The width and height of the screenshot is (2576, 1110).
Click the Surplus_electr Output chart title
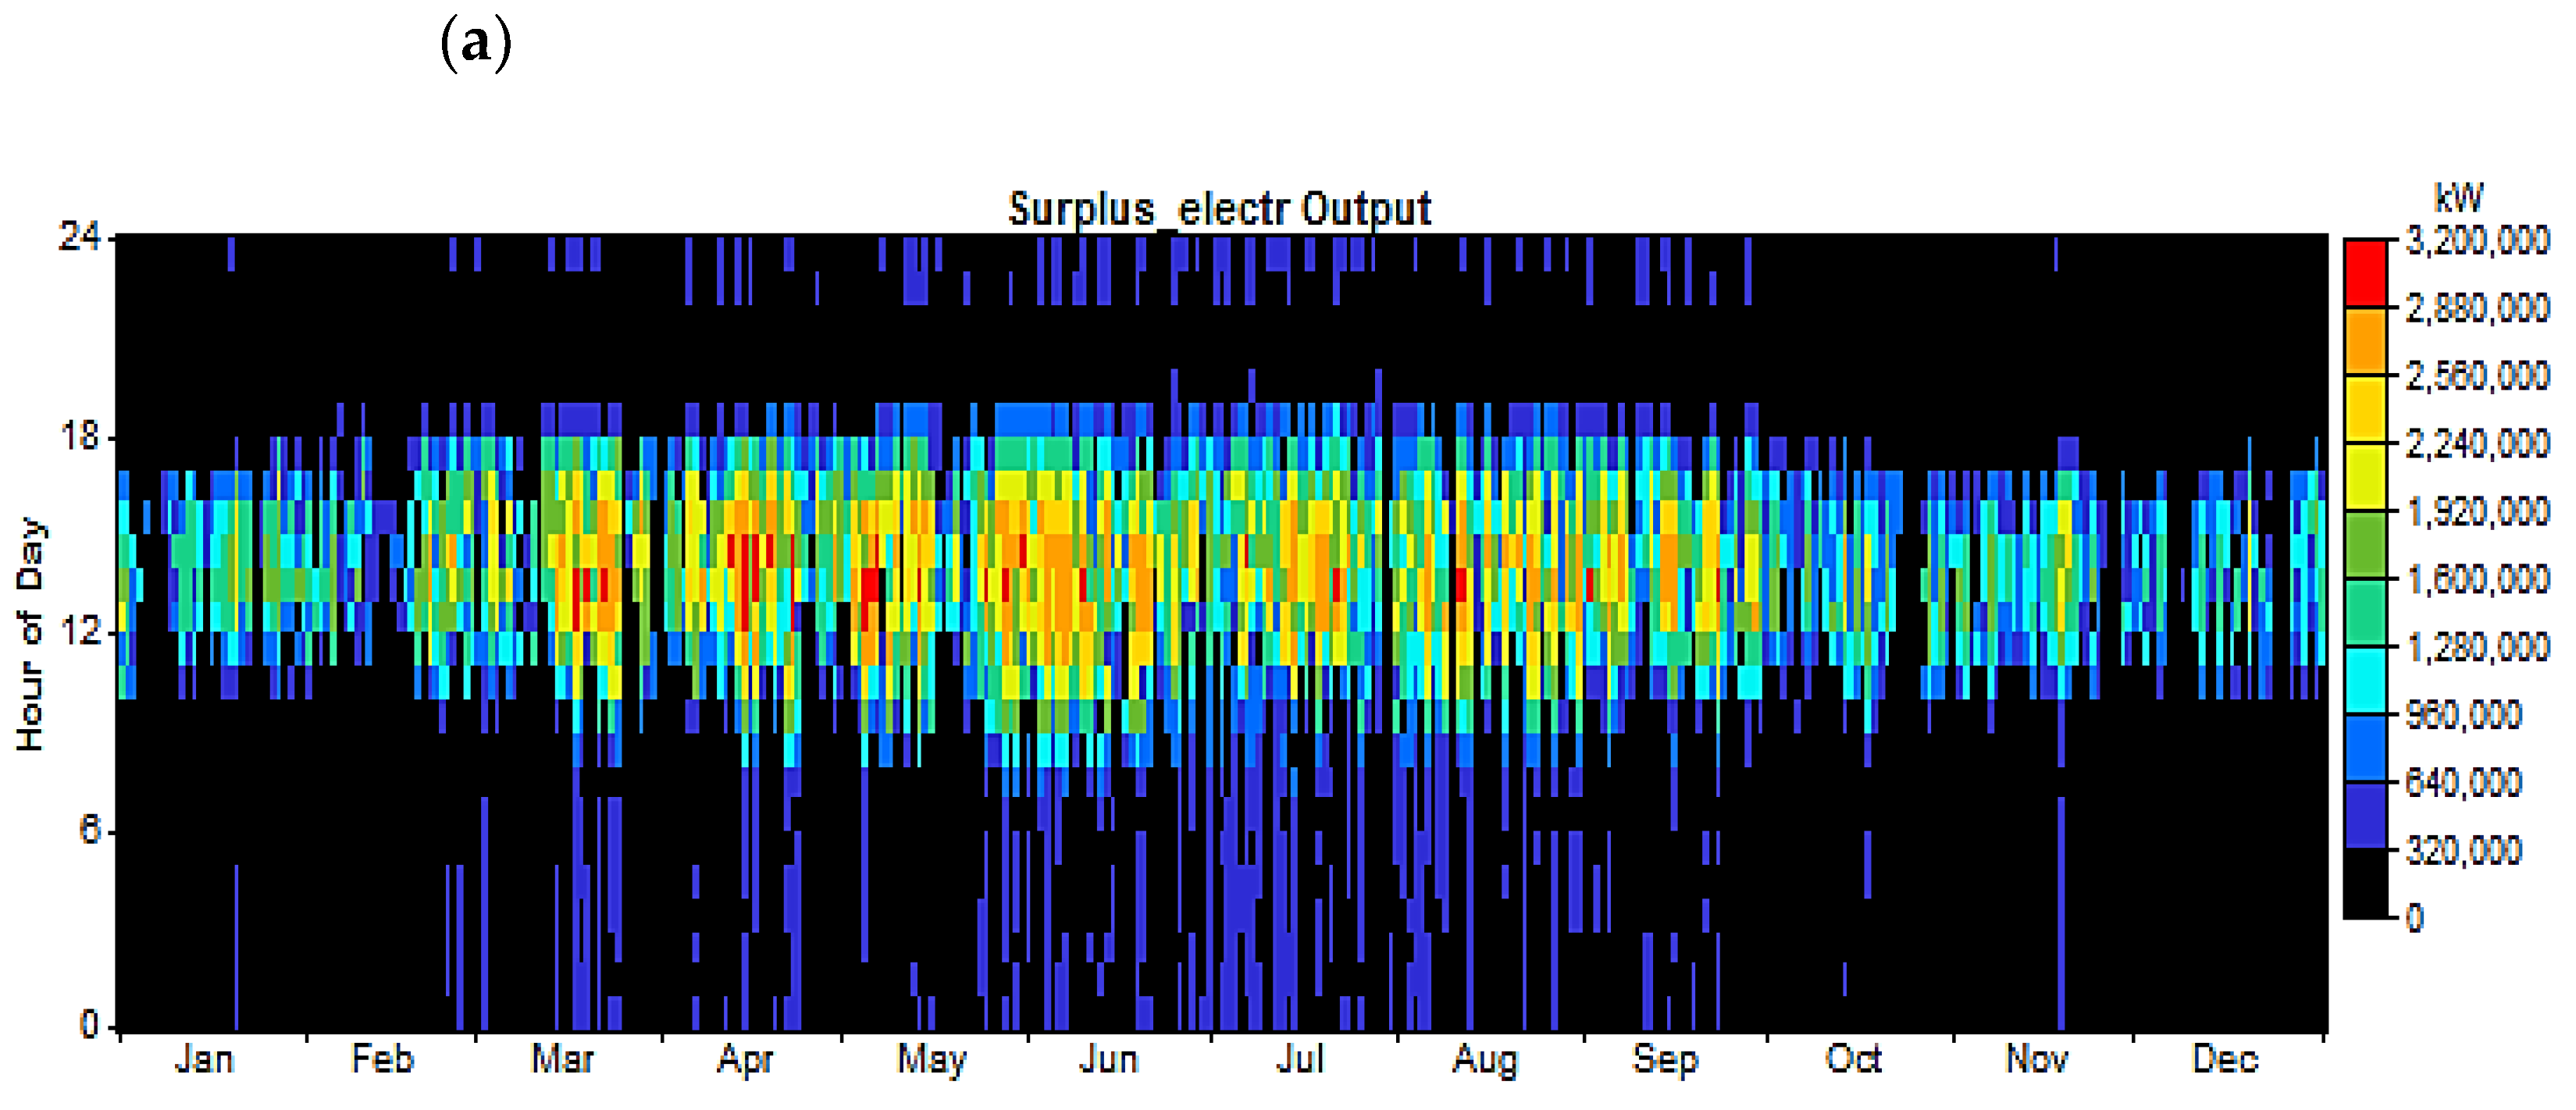point(1219,209)
